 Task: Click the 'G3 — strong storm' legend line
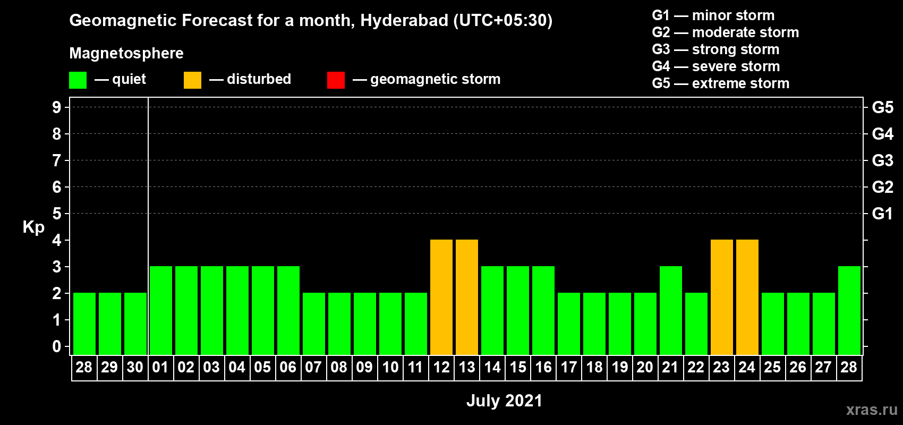coord(716,49)
